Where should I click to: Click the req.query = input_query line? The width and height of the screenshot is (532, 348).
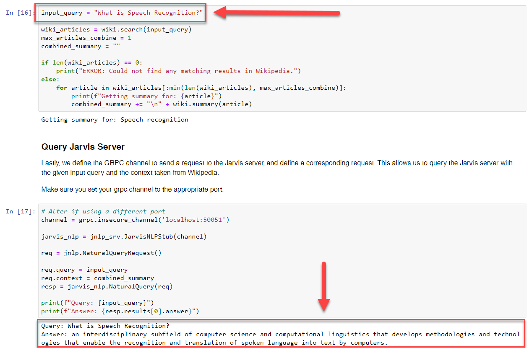(84, 270)
